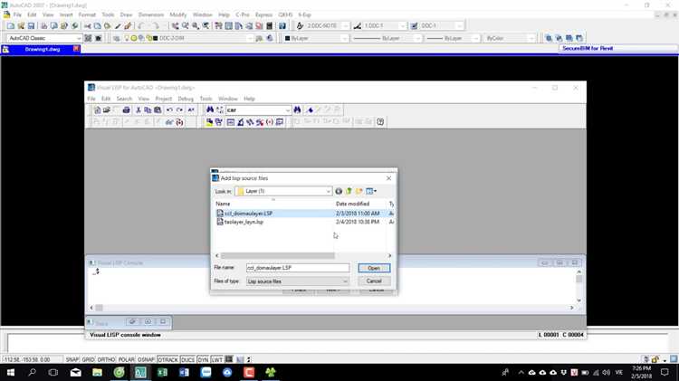The image size is (679, 381).
Task: Click the dialog's Back navigation icon
Action: [x=339, y=191]
